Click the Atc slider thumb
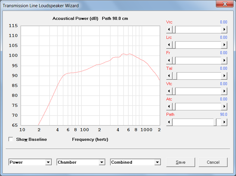 [x=174, y=107]
